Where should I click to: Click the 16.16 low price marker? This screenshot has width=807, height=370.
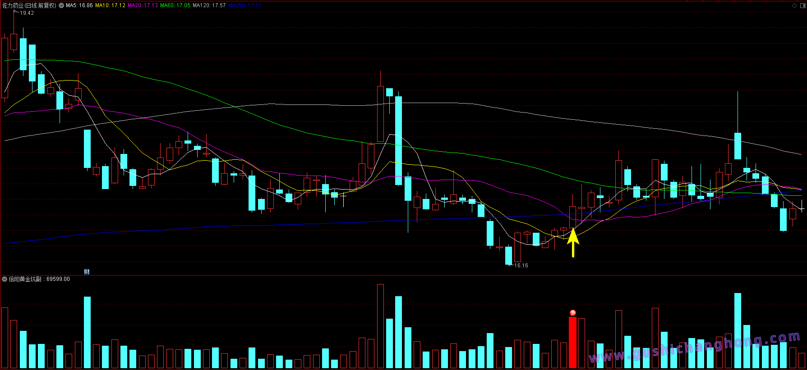tap(521, 266)
